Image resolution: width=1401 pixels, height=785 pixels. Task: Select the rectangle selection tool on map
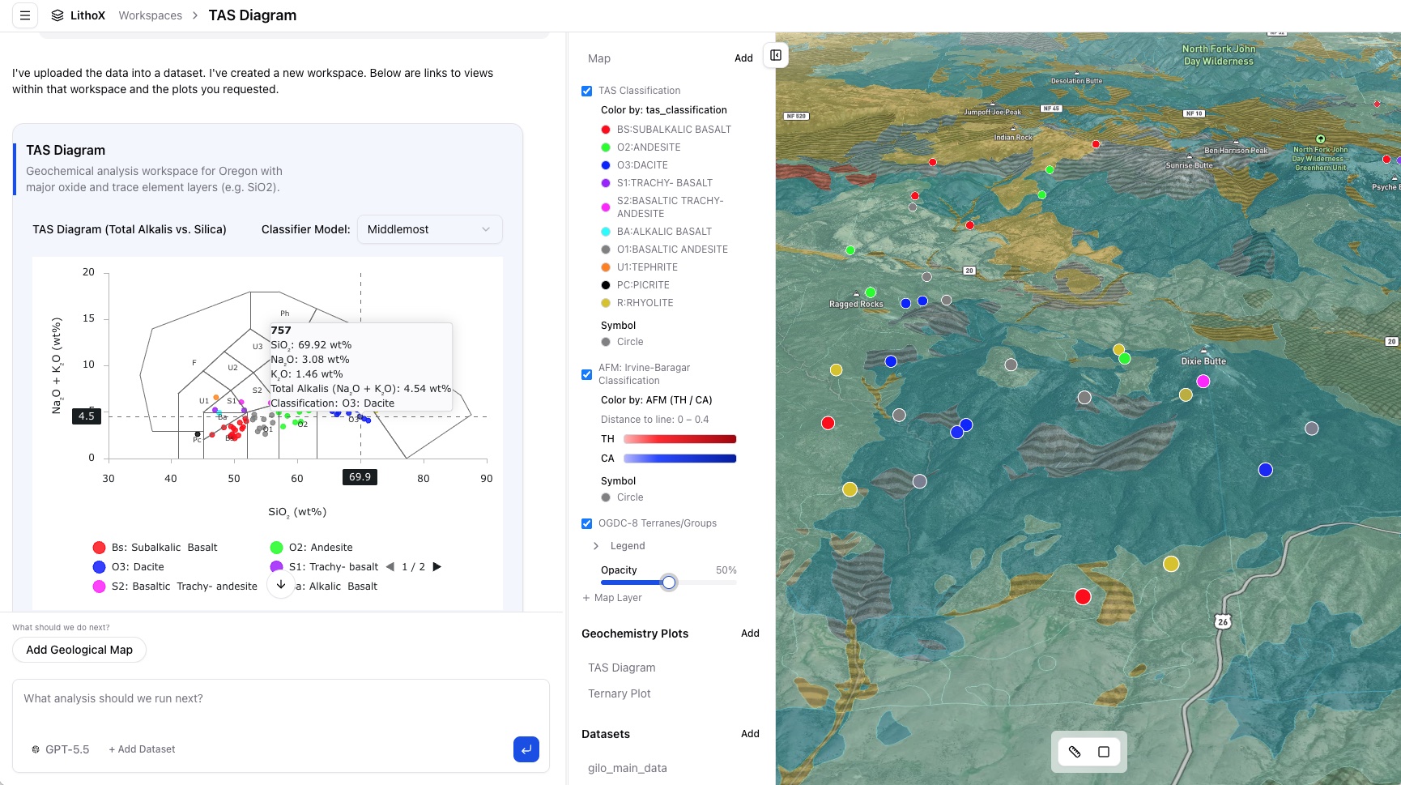(x=1104, y=752)
